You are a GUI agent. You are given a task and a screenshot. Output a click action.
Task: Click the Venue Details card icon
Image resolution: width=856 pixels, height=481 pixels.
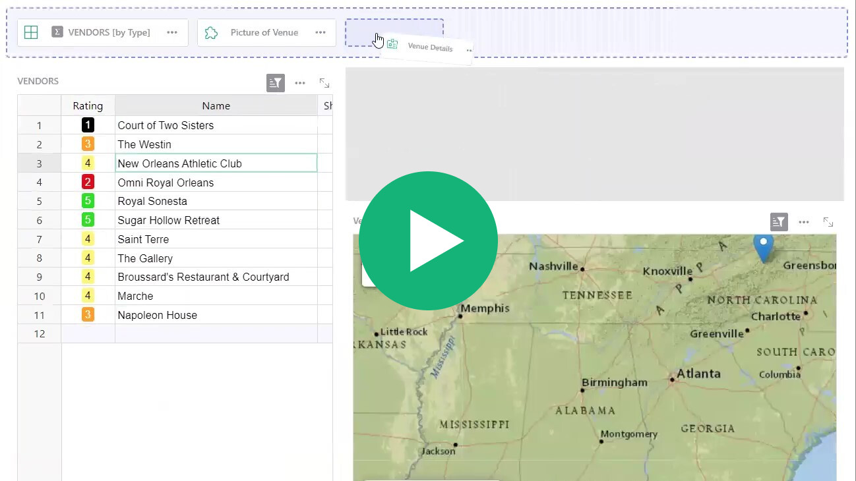tap(392, 44)
